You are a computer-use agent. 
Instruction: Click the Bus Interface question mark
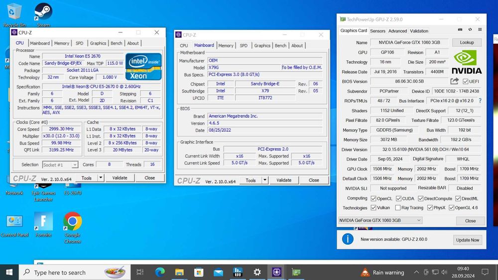point(480,101)
